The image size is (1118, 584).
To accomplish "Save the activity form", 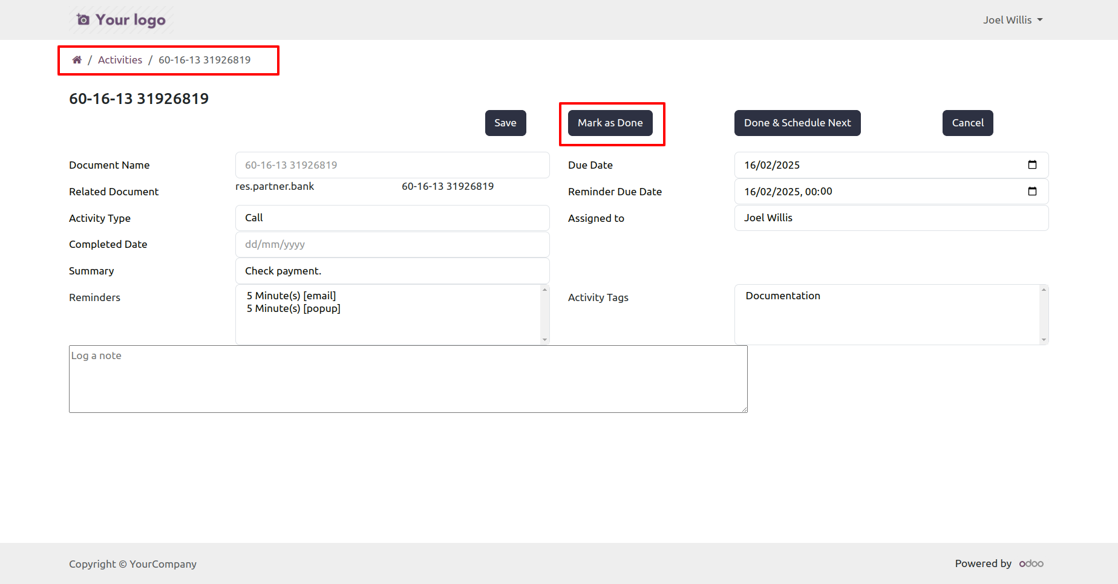I will [x=505, y=123].
